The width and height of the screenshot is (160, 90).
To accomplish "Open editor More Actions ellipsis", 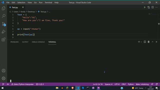I will pos(156,7).
